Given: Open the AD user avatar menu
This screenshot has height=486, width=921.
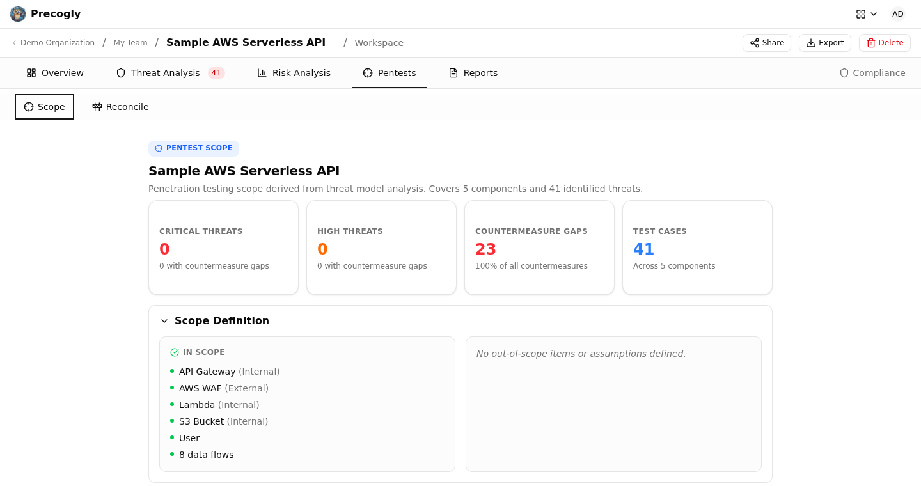Looking at the screenshot, I should tap(898, 14).
